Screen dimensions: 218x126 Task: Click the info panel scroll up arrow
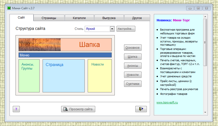pos(205,17)
